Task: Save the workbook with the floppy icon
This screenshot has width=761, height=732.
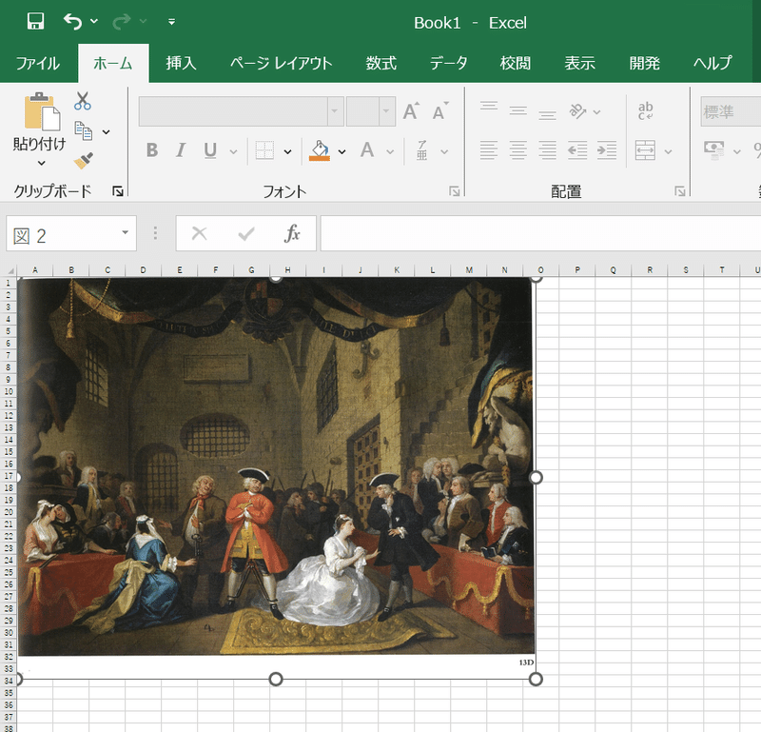Action: pyautogui.click(x=35, y=21)
